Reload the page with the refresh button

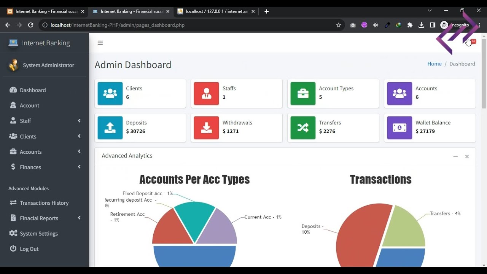click(x=31, y=25)
